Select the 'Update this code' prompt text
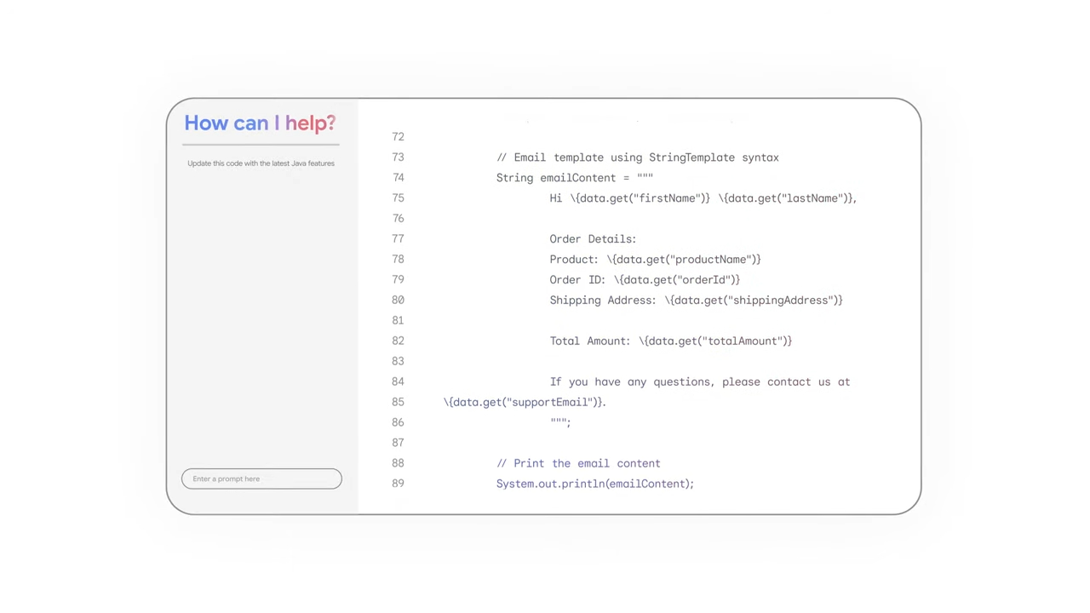 click(261, 163)
